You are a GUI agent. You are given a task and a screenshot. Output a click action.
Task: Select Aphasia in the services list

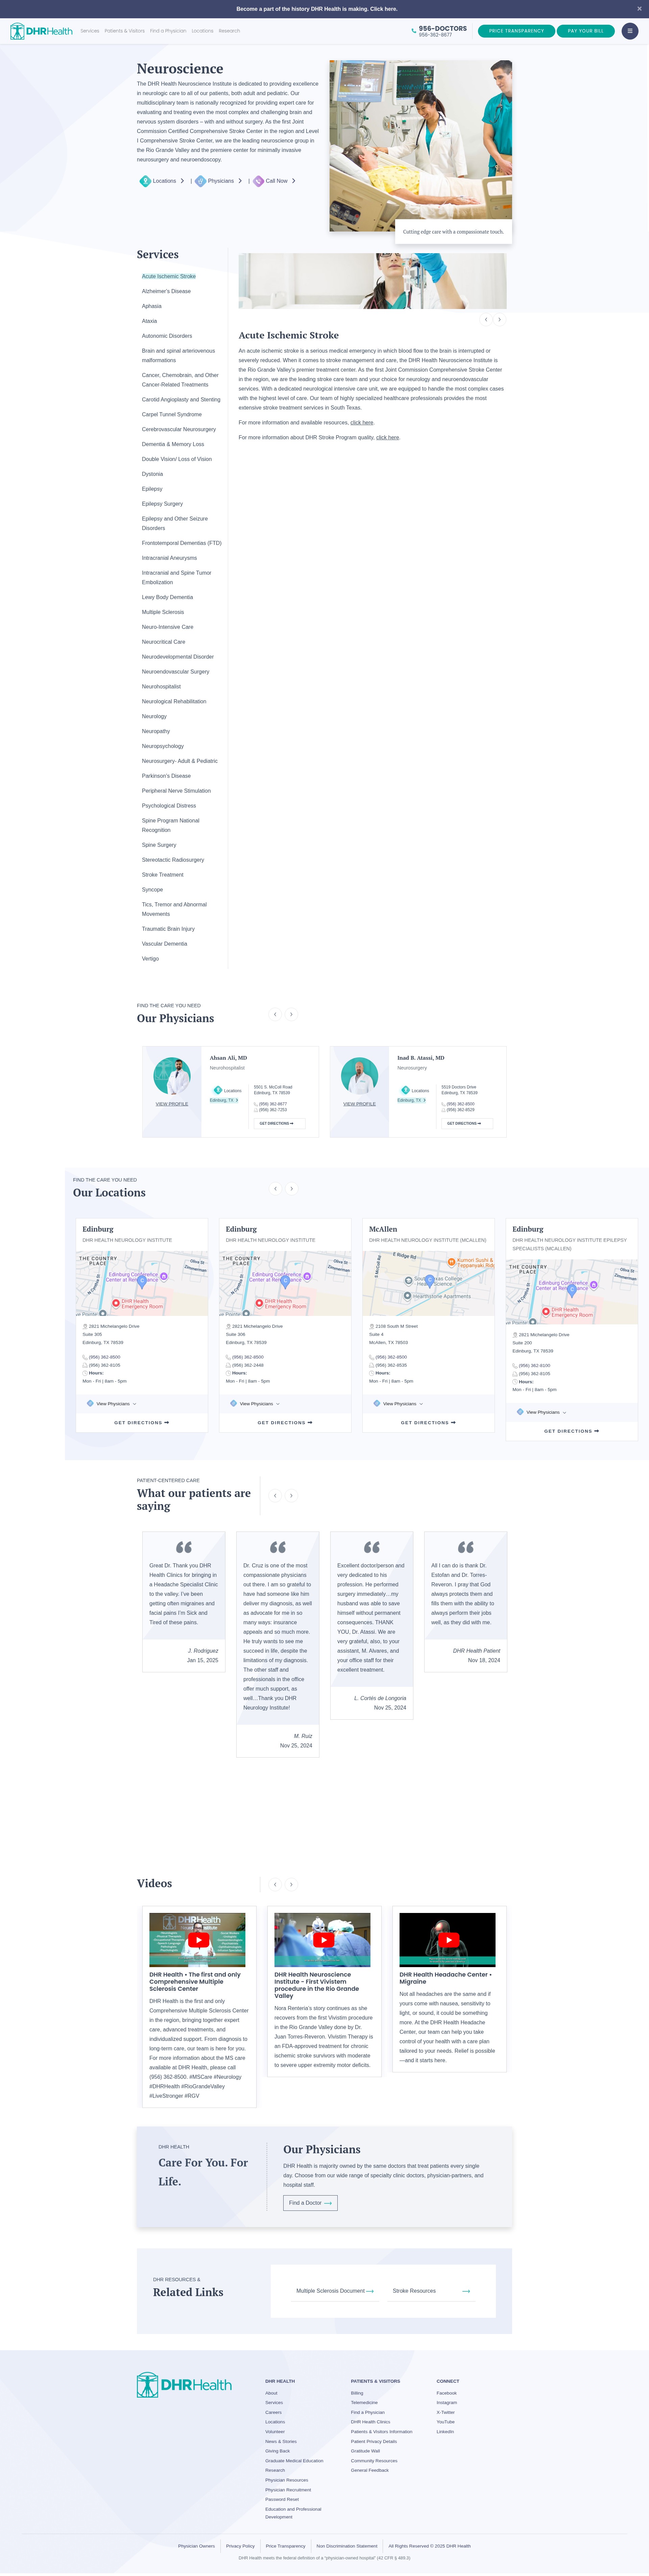pyautogui.click(x=152, y=306)
